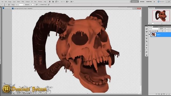Open the File menu

(x=2, y=2)
